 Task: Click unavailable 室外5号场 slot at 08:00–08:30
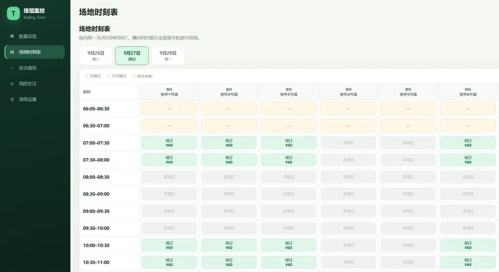pyautogui.click(x=408, y=177)
